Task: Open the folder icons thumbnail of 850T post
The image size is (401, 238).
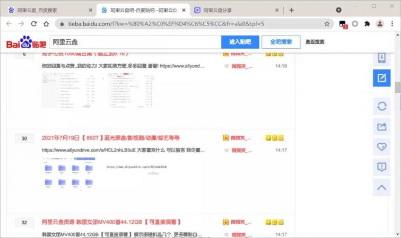Action: coord(69,173)
